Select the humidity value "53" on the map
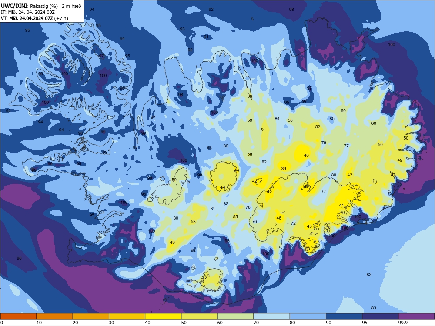 coord(193,222)
